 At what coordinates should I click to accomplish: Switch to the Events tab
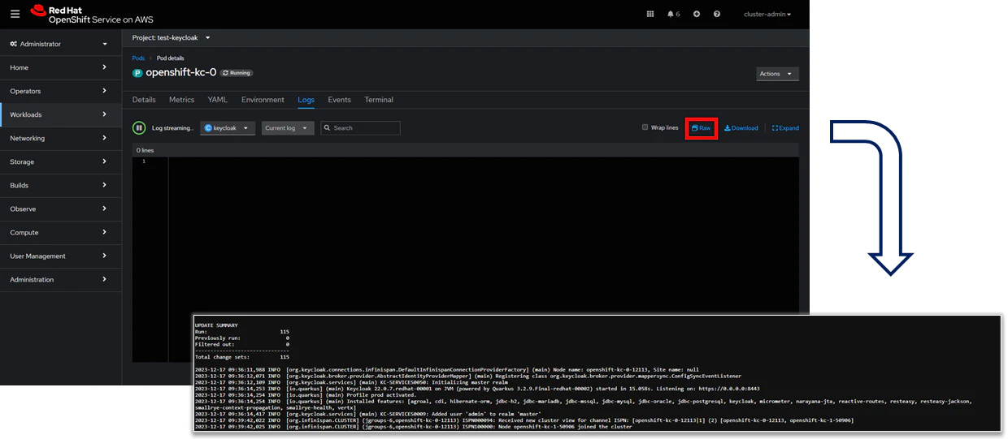click(x=339, y=100)
